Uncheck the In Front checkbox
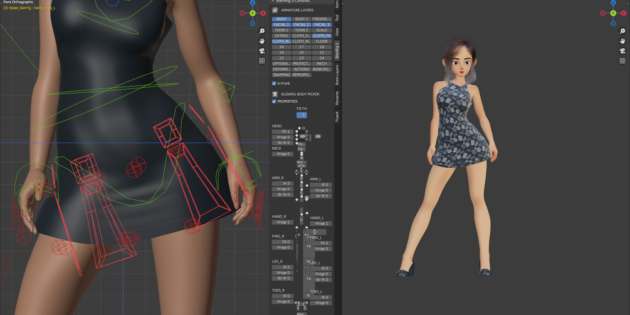The image size is (630, 315). coord(274,83)
